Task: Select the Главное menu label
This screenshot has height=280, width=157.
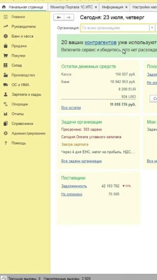Action: point(18,17)
